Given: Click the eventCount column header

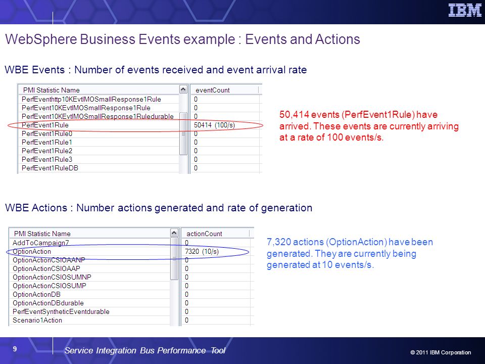Looking at the screenshot, I should [224, 90].
